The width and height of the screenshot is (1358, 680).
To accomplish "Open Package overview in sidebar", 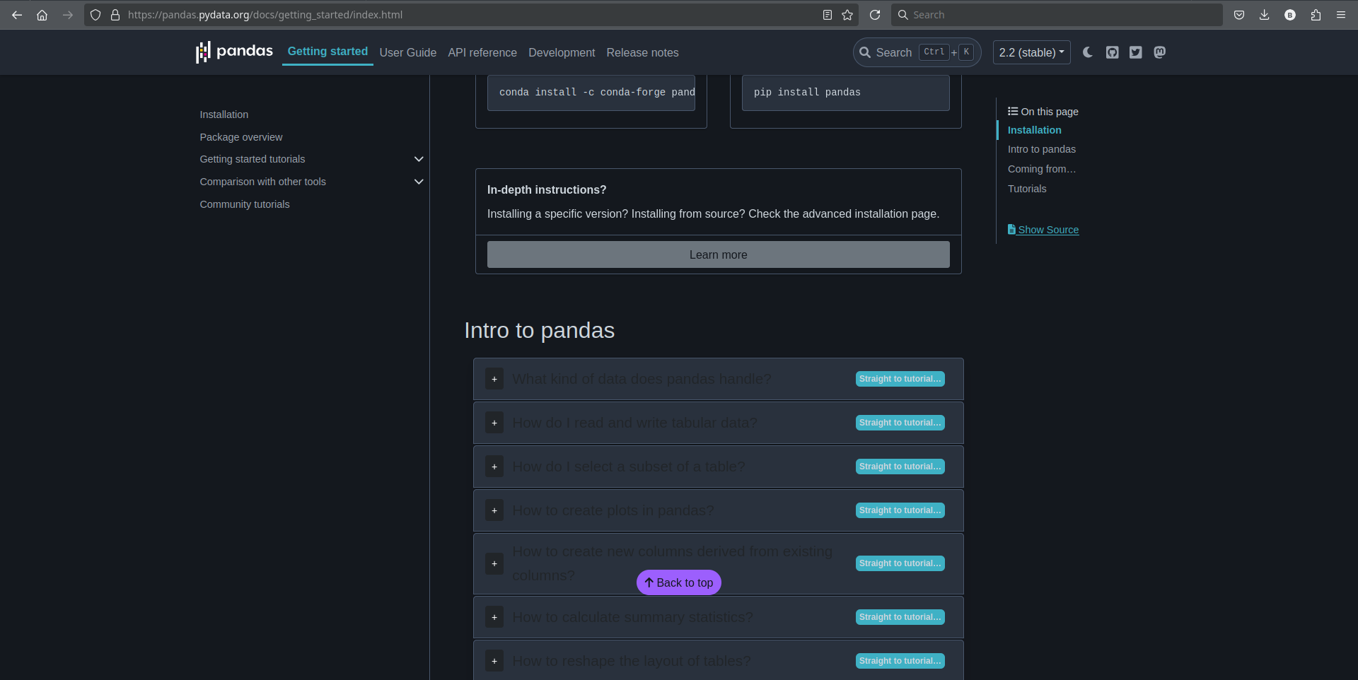I will 241,137.
